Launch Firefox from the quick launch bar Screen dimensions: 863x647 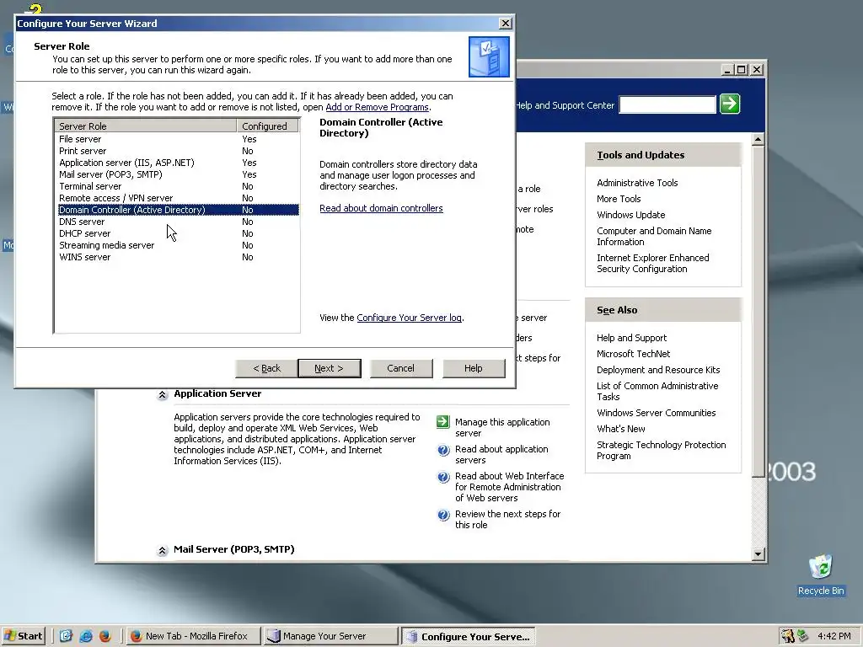(x=105, y=636)
